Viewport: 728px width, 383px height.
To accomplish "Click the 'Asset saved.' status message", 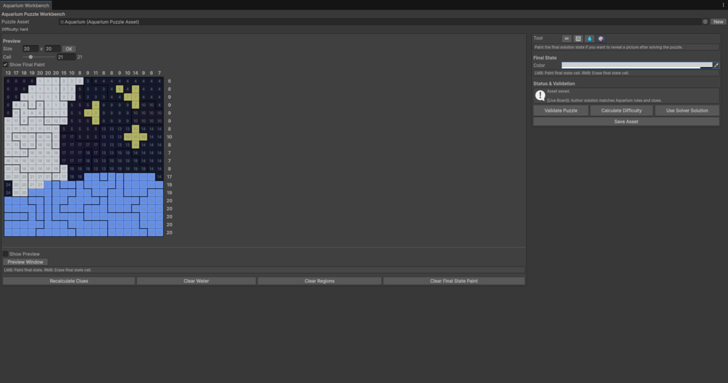I will click(x=558, y=91).
